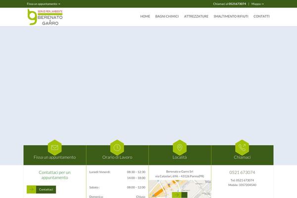Open the HOME menu item
297x198 pixels.
pos(145,16)
